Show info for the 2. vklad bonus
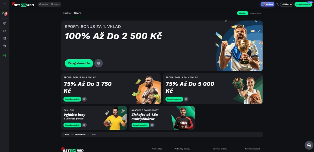 84,99
